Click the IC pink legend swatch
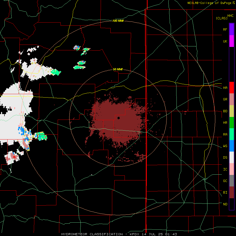The image size is (236, 236). (x=232, y=169)
